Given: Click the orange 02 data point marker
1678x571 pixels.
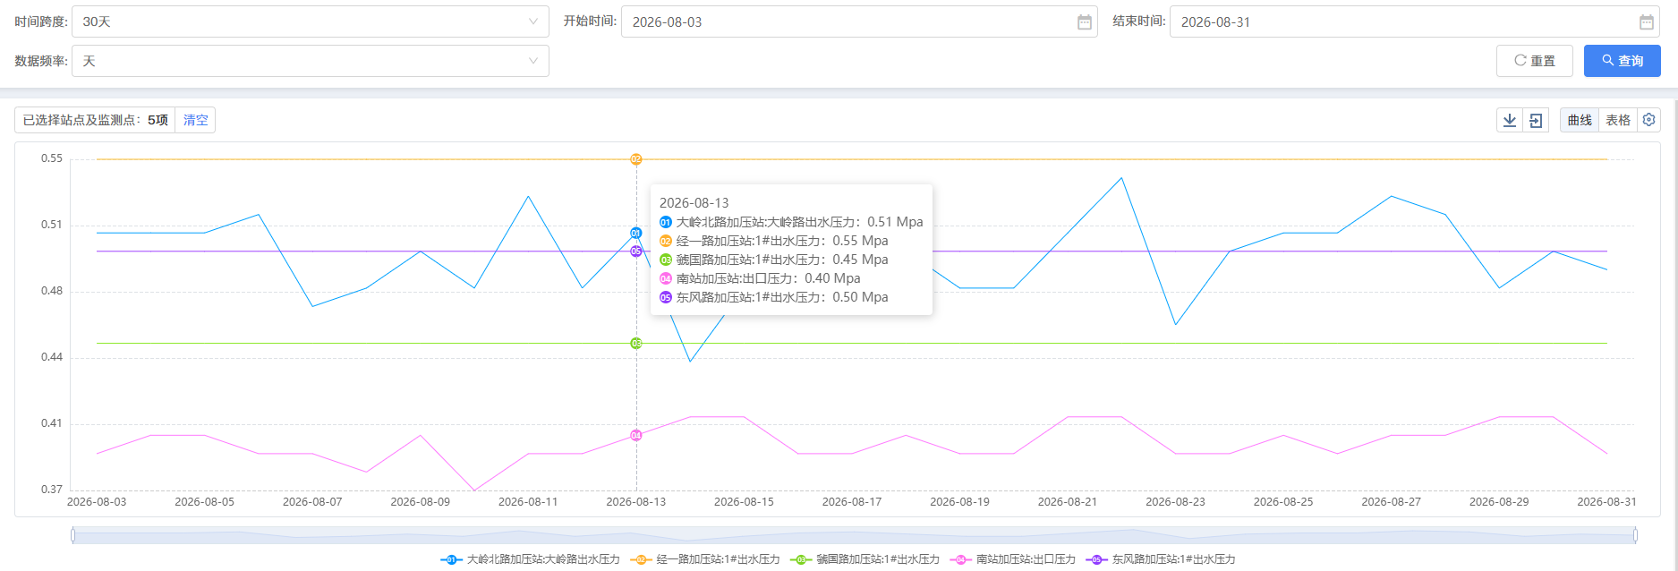Looking at the screenshot, I should tap(636, 159).
